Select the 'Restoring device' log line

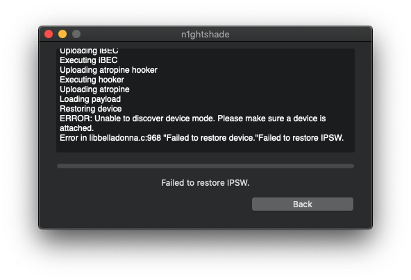click(91, 109)
